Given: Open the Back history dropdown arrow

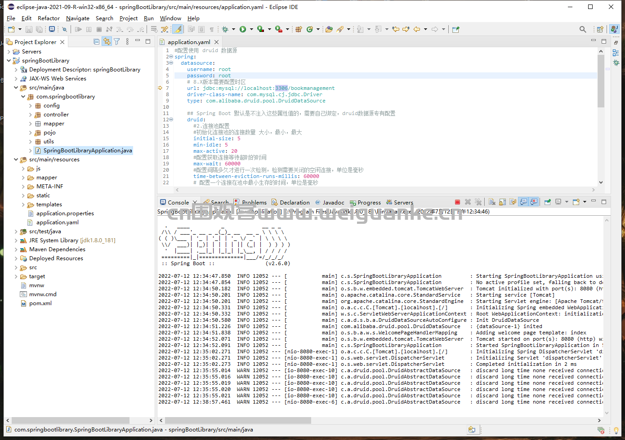Looking at the screenshot, I should (x=425, y=29).
